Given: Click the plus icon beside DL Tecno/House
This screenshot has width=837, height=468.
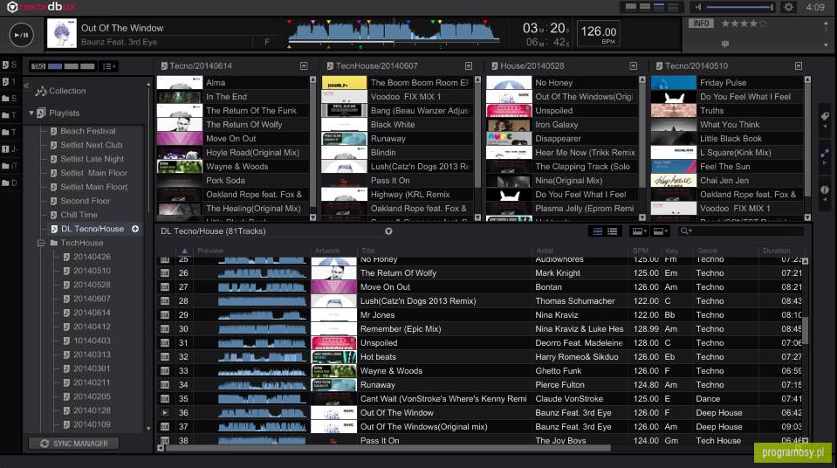Looking at the screenshot, I should pos(135,229).
